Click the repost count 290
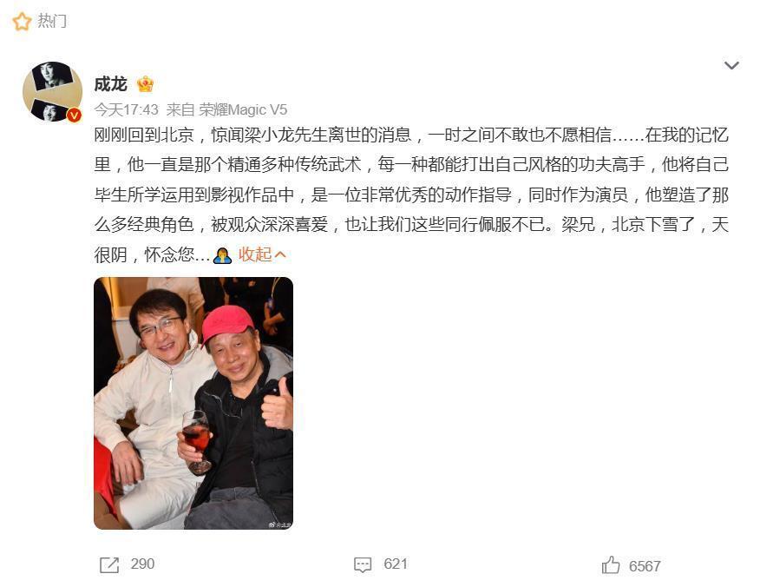This screenshot has height=587, width=760. coord(142,564)
